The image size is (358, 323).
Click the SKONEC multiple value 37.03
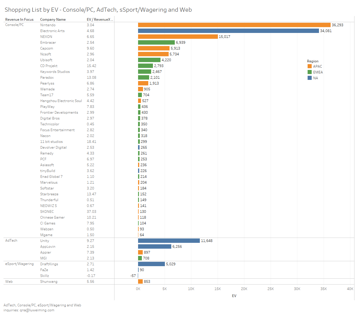tap(91, 212)
